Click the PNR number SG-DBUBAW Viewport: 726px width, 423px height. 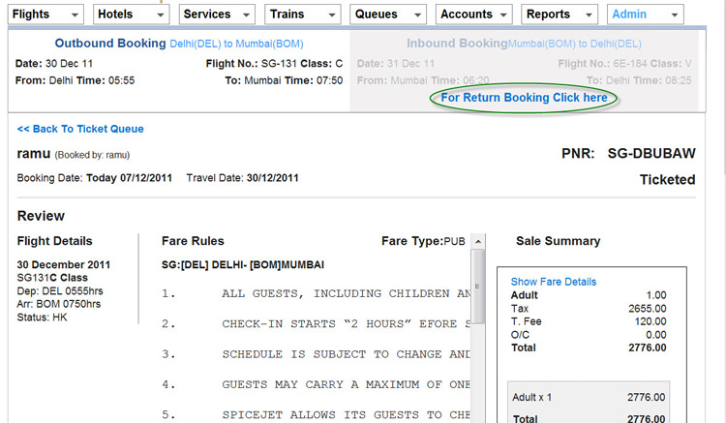(651, 154)
